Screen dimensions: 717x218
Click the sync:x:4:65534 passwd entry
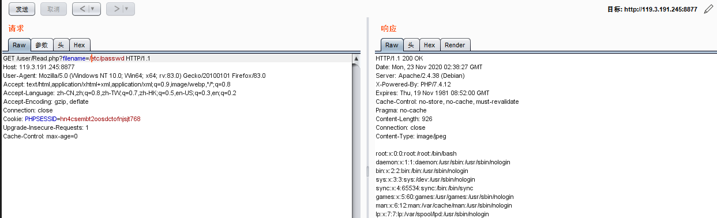[x=424, y=188]
